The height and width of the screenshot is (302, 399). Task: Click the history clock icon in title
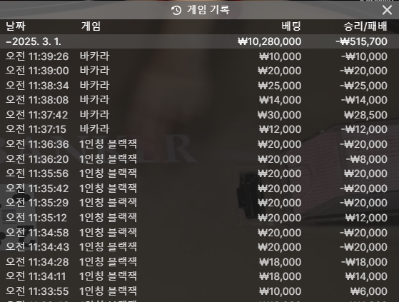coord(176,10)
